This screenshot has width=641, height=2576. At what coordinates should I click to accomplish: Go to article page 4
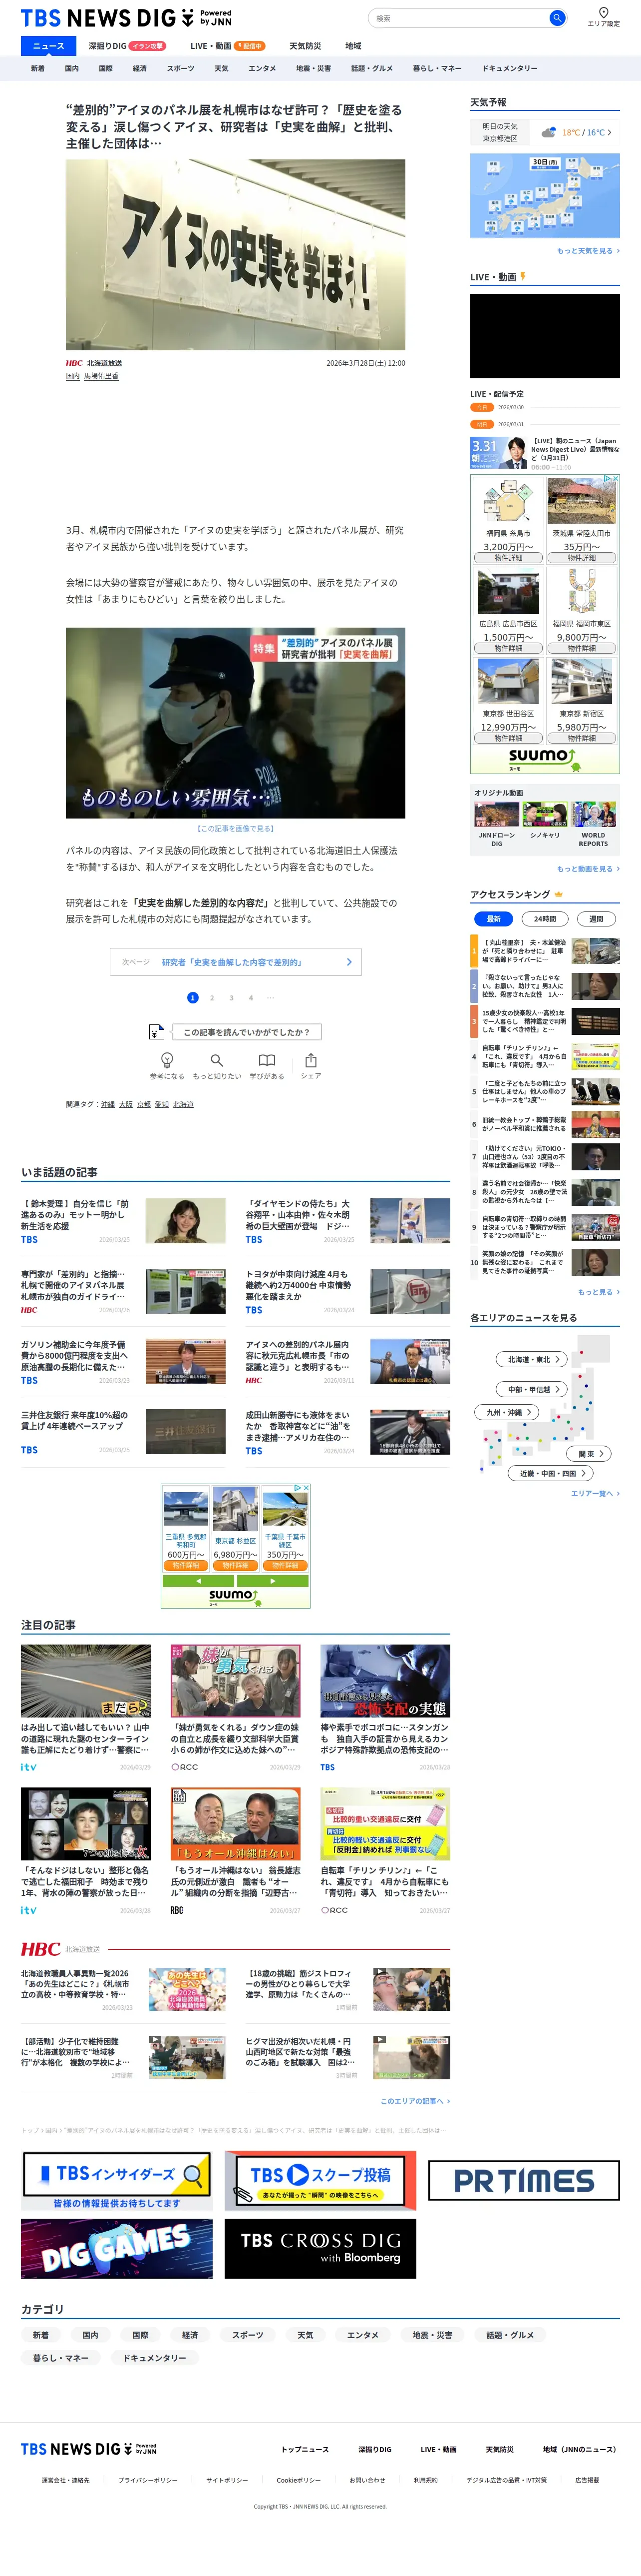click(x=251, y=997)
